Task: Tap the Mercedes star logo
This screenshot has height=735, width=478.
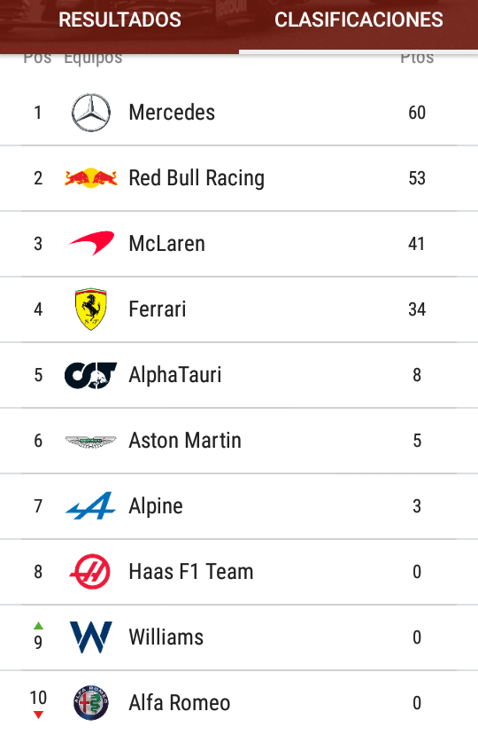Action: point(91,113)
